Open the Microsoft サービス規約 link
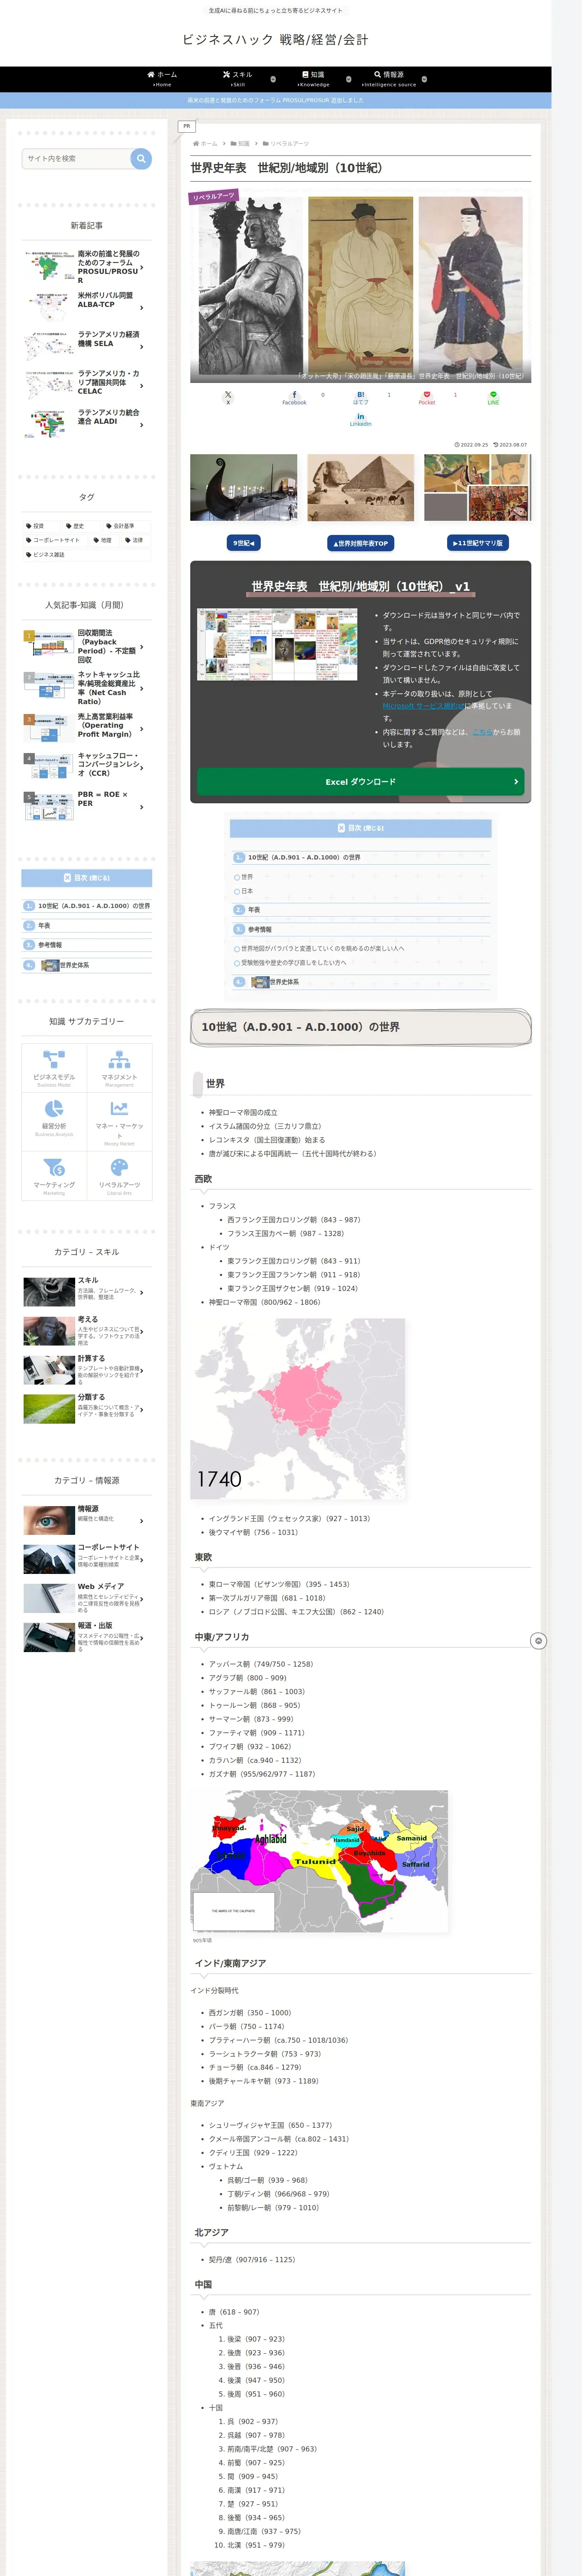 (x=423, y=706)
